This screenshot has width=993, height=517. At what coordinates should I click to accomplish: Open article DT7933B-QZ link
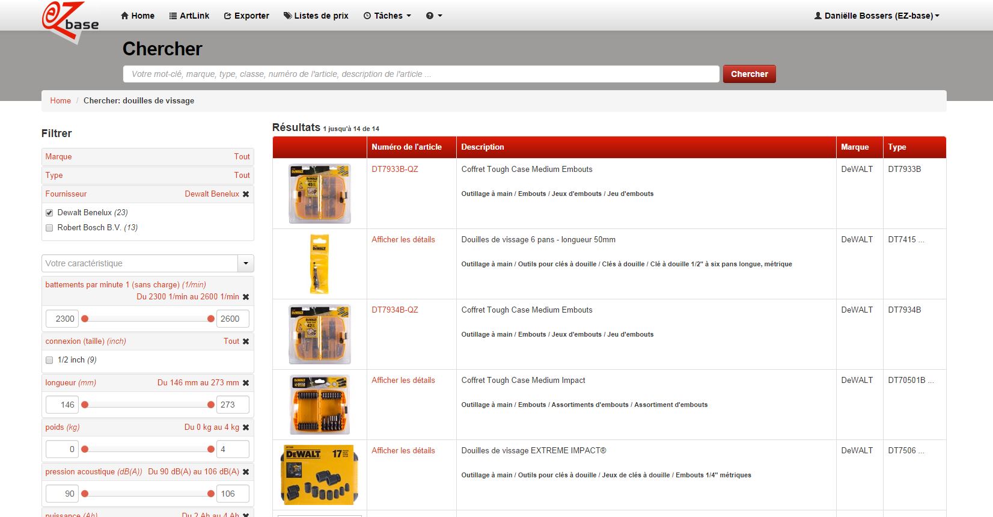coord(395,170)
